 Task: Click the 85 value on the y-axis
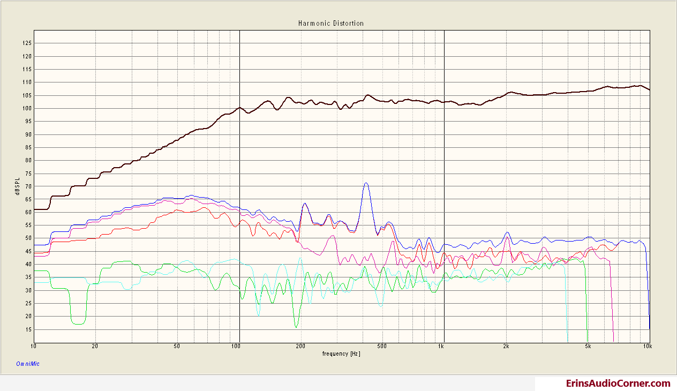[x=29, y=147]
